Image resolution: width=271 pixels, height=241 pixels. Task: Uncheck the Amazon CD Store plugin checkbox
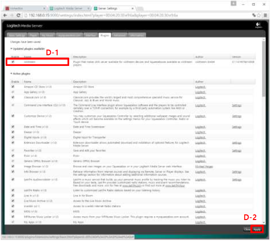coord(13,87)
